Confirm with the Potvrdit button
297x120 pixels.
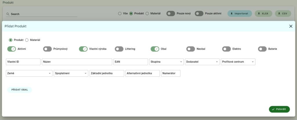[x=279, y=109]
